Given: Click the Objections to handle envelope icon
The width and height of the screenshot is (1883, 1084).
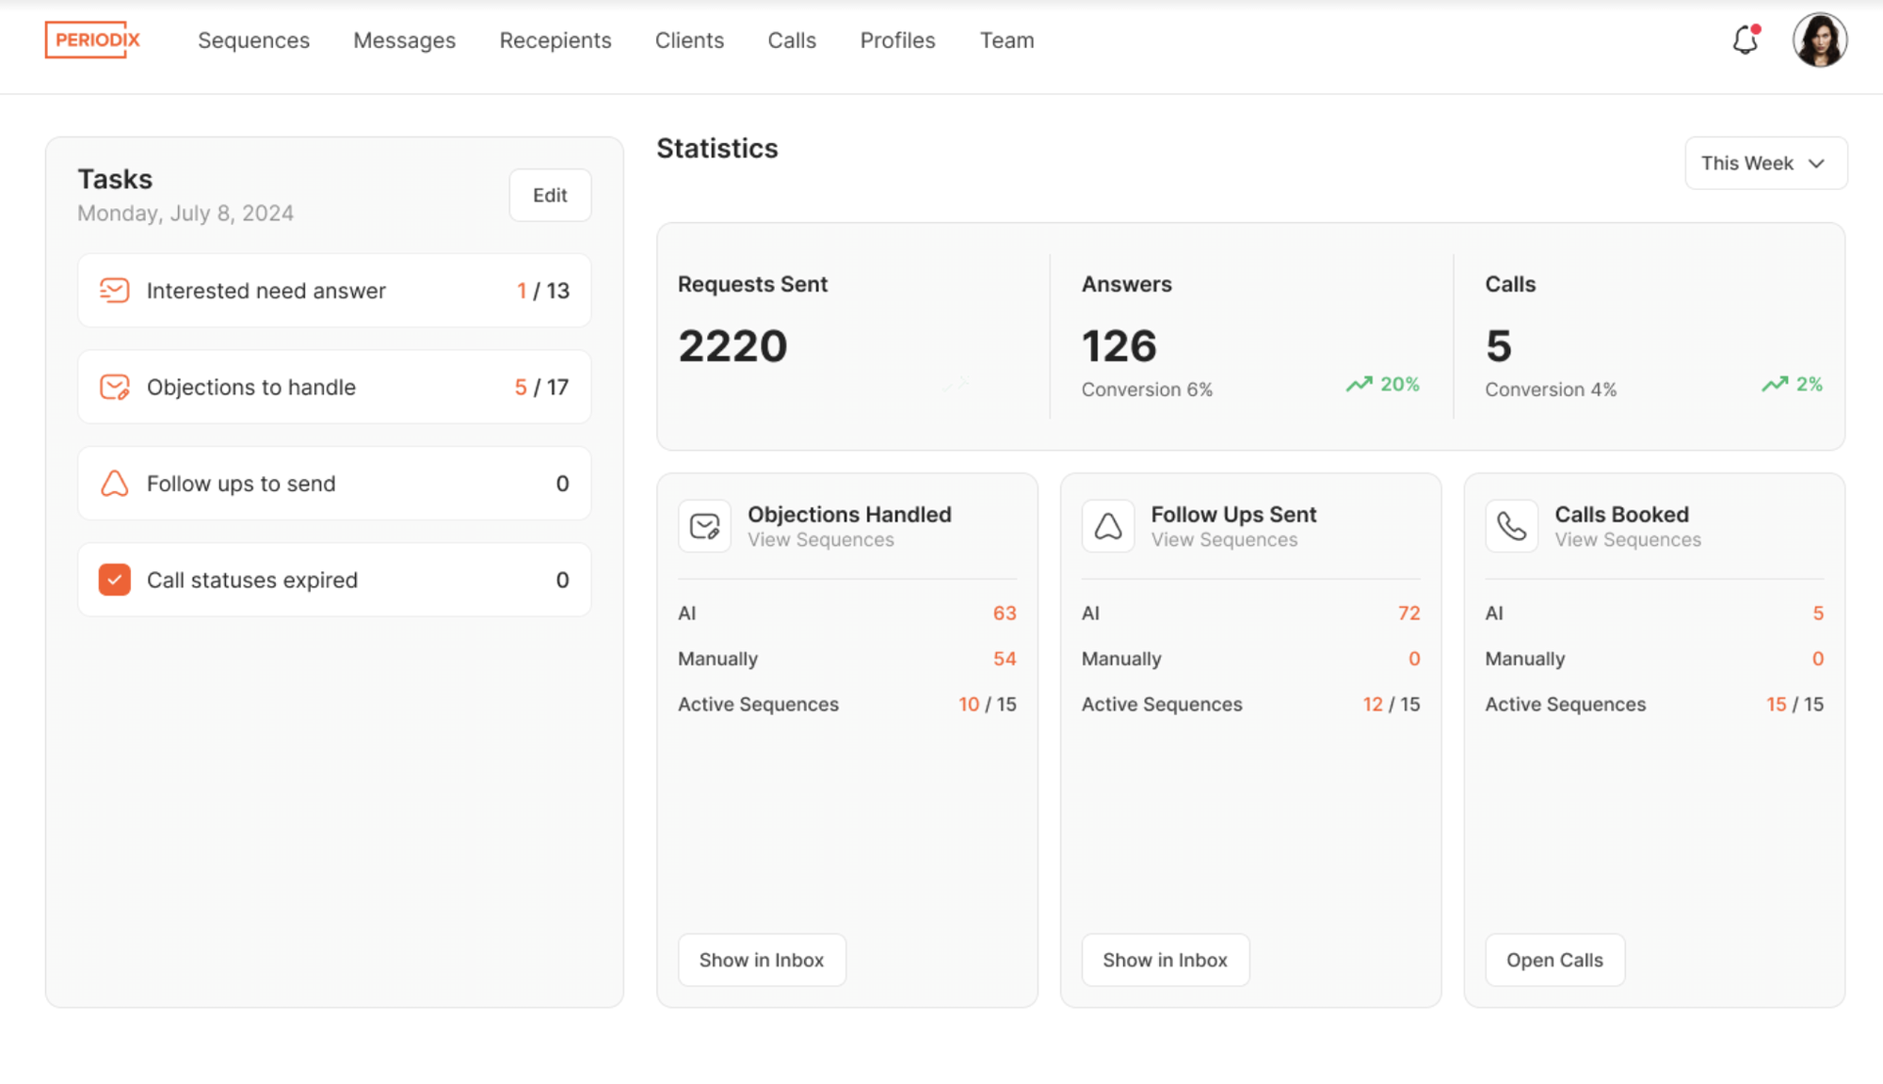Looking at the screenshot, I should [x=114, y=387].
